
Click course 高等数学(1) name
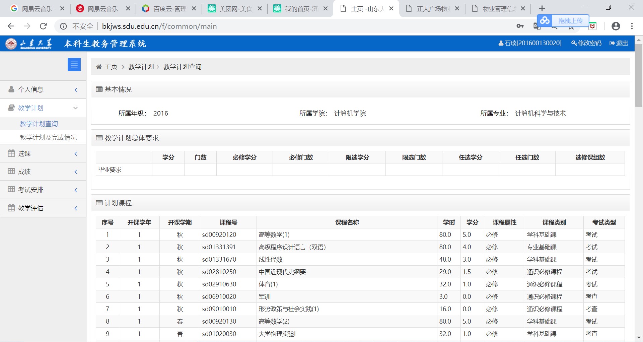[274, 234]
